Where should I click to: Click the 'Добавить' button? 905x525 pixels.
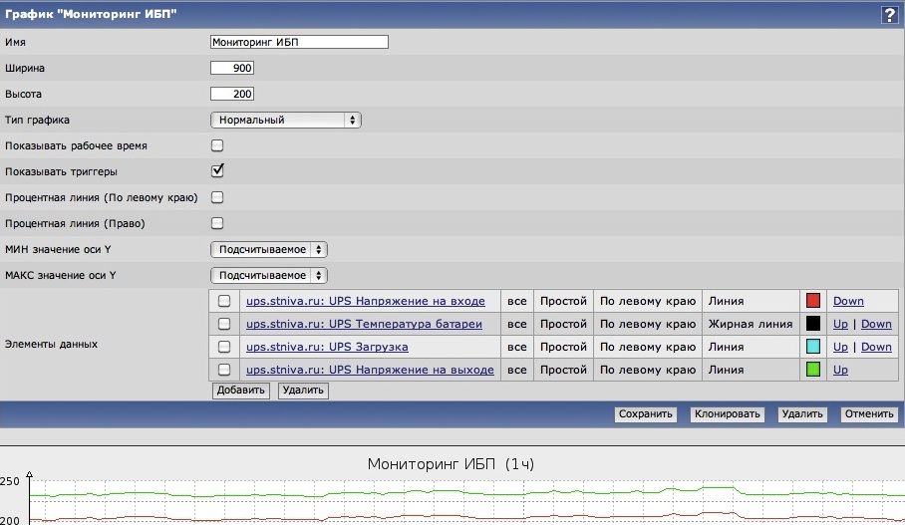pos(241,391)
